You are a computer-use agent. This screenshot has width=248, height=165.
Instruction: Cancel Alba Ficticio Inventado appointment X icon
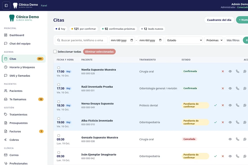(x=223, y=122)
